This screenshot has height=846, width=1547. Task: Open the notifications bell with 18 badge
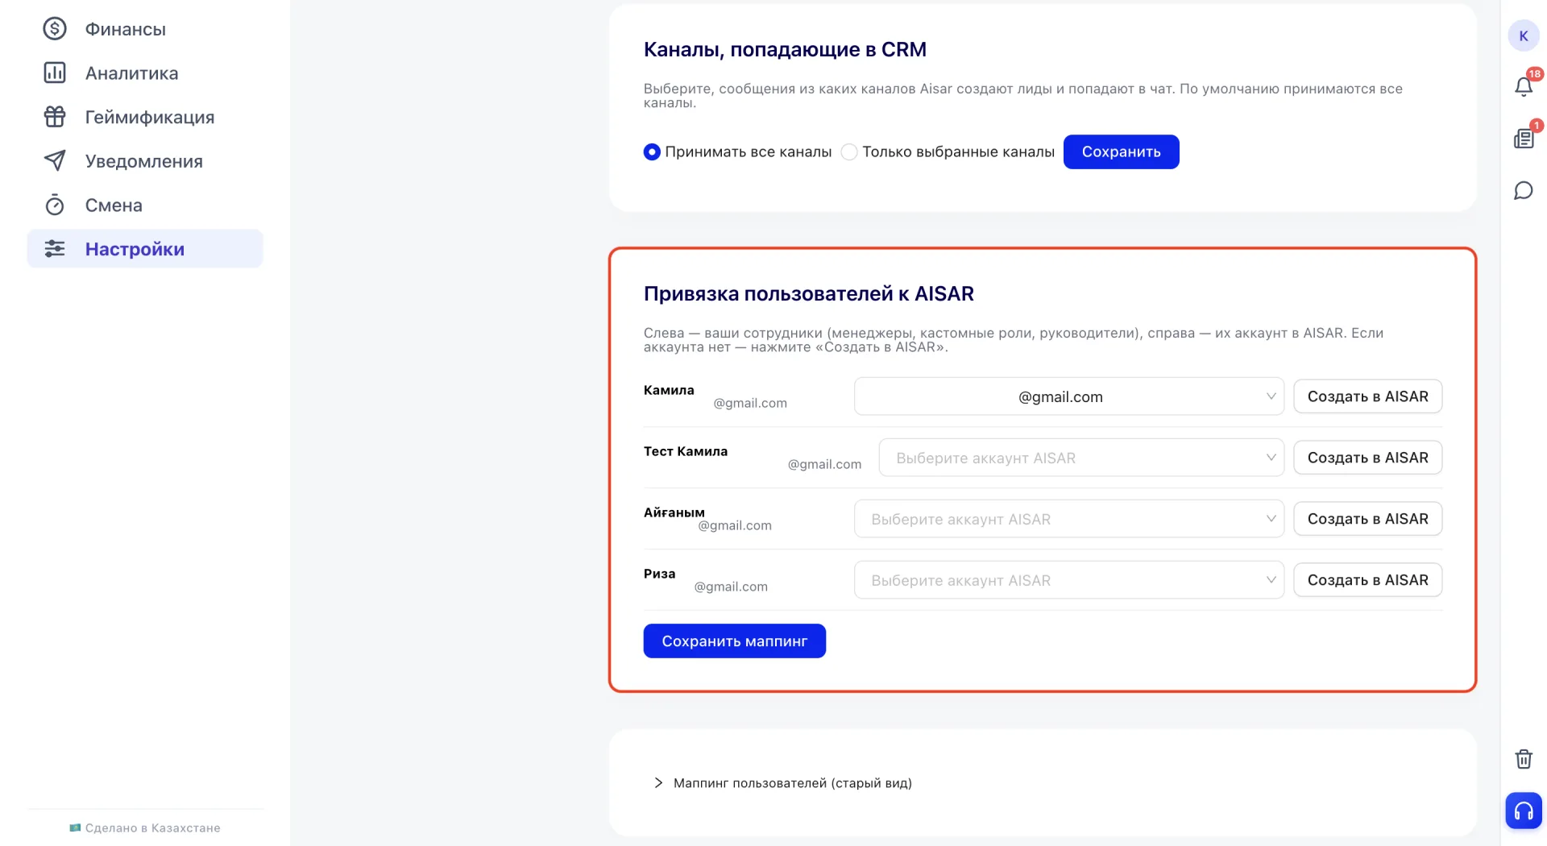(x=1524, y=85)
